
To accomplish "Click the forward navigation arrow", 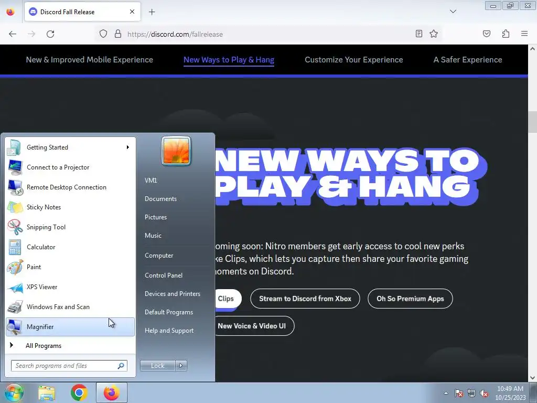I will point(31,34).
